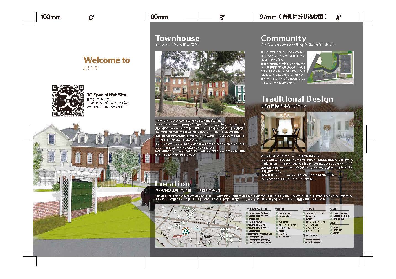Select the NURSERY/SCHOOL legend heading

tap(259, 209)
